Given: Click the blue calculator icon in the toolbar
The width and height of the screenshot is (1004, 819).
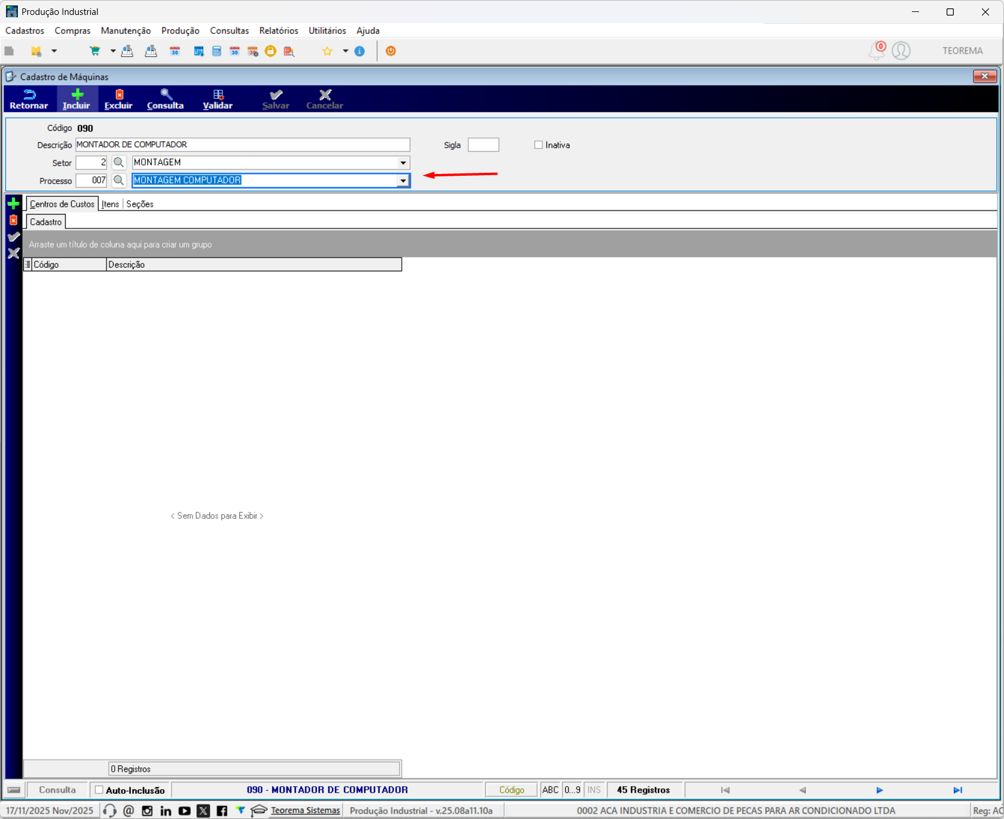Looking at the screenshot, I should point(216,51).
